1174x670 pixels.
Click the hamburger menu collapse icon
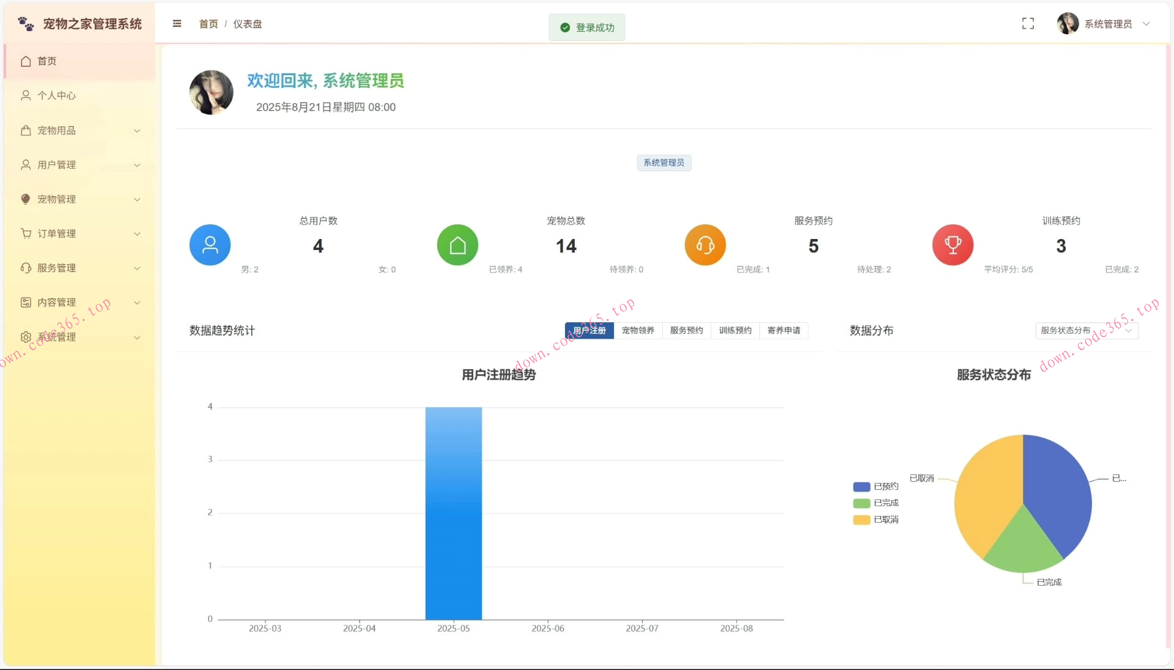click(x=177, y=23)
